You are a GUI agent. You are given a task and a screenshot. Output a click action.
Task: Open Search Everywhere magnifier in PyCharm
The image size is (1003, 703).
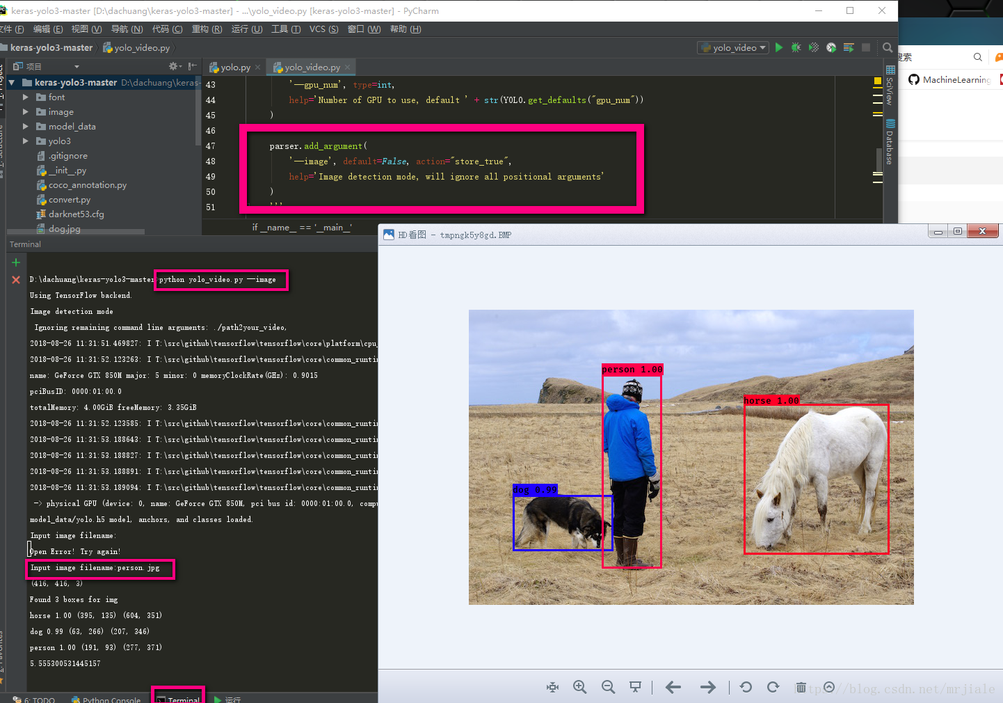click(x=888, y=47)
